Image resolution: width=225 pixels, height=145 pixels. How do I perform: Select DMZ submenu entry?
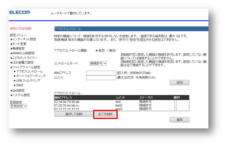click(x=19, y=85)
